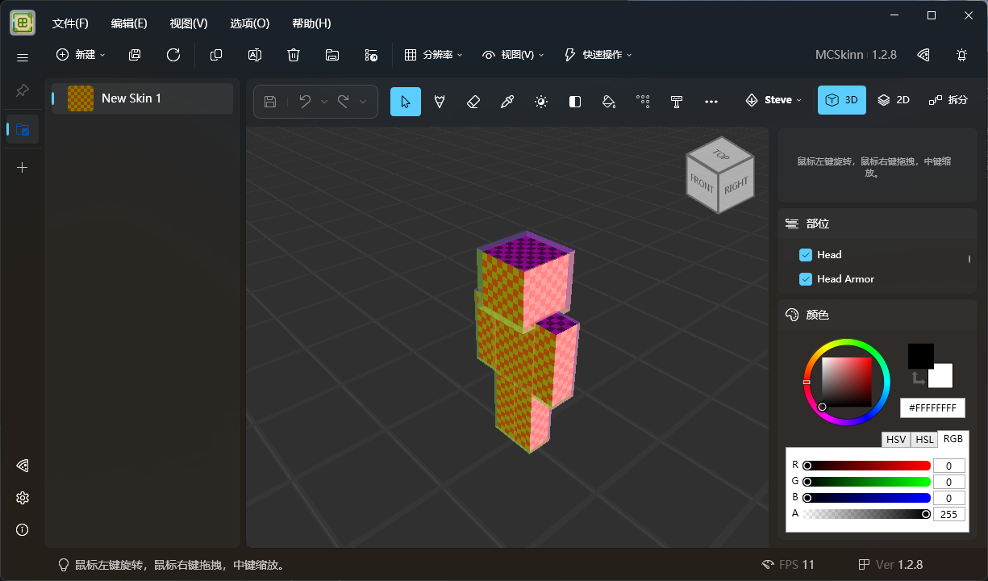Open the about info icon
The image size is (988, 581).
click(23, 530)
